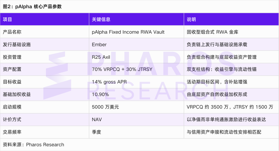Click the 项目 column header
This screenshot has width=279, height=151.
coord(44,19)
